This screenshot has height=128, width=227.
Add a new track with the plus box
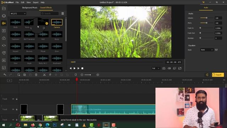pyautogui.click(x=10, y=80)
